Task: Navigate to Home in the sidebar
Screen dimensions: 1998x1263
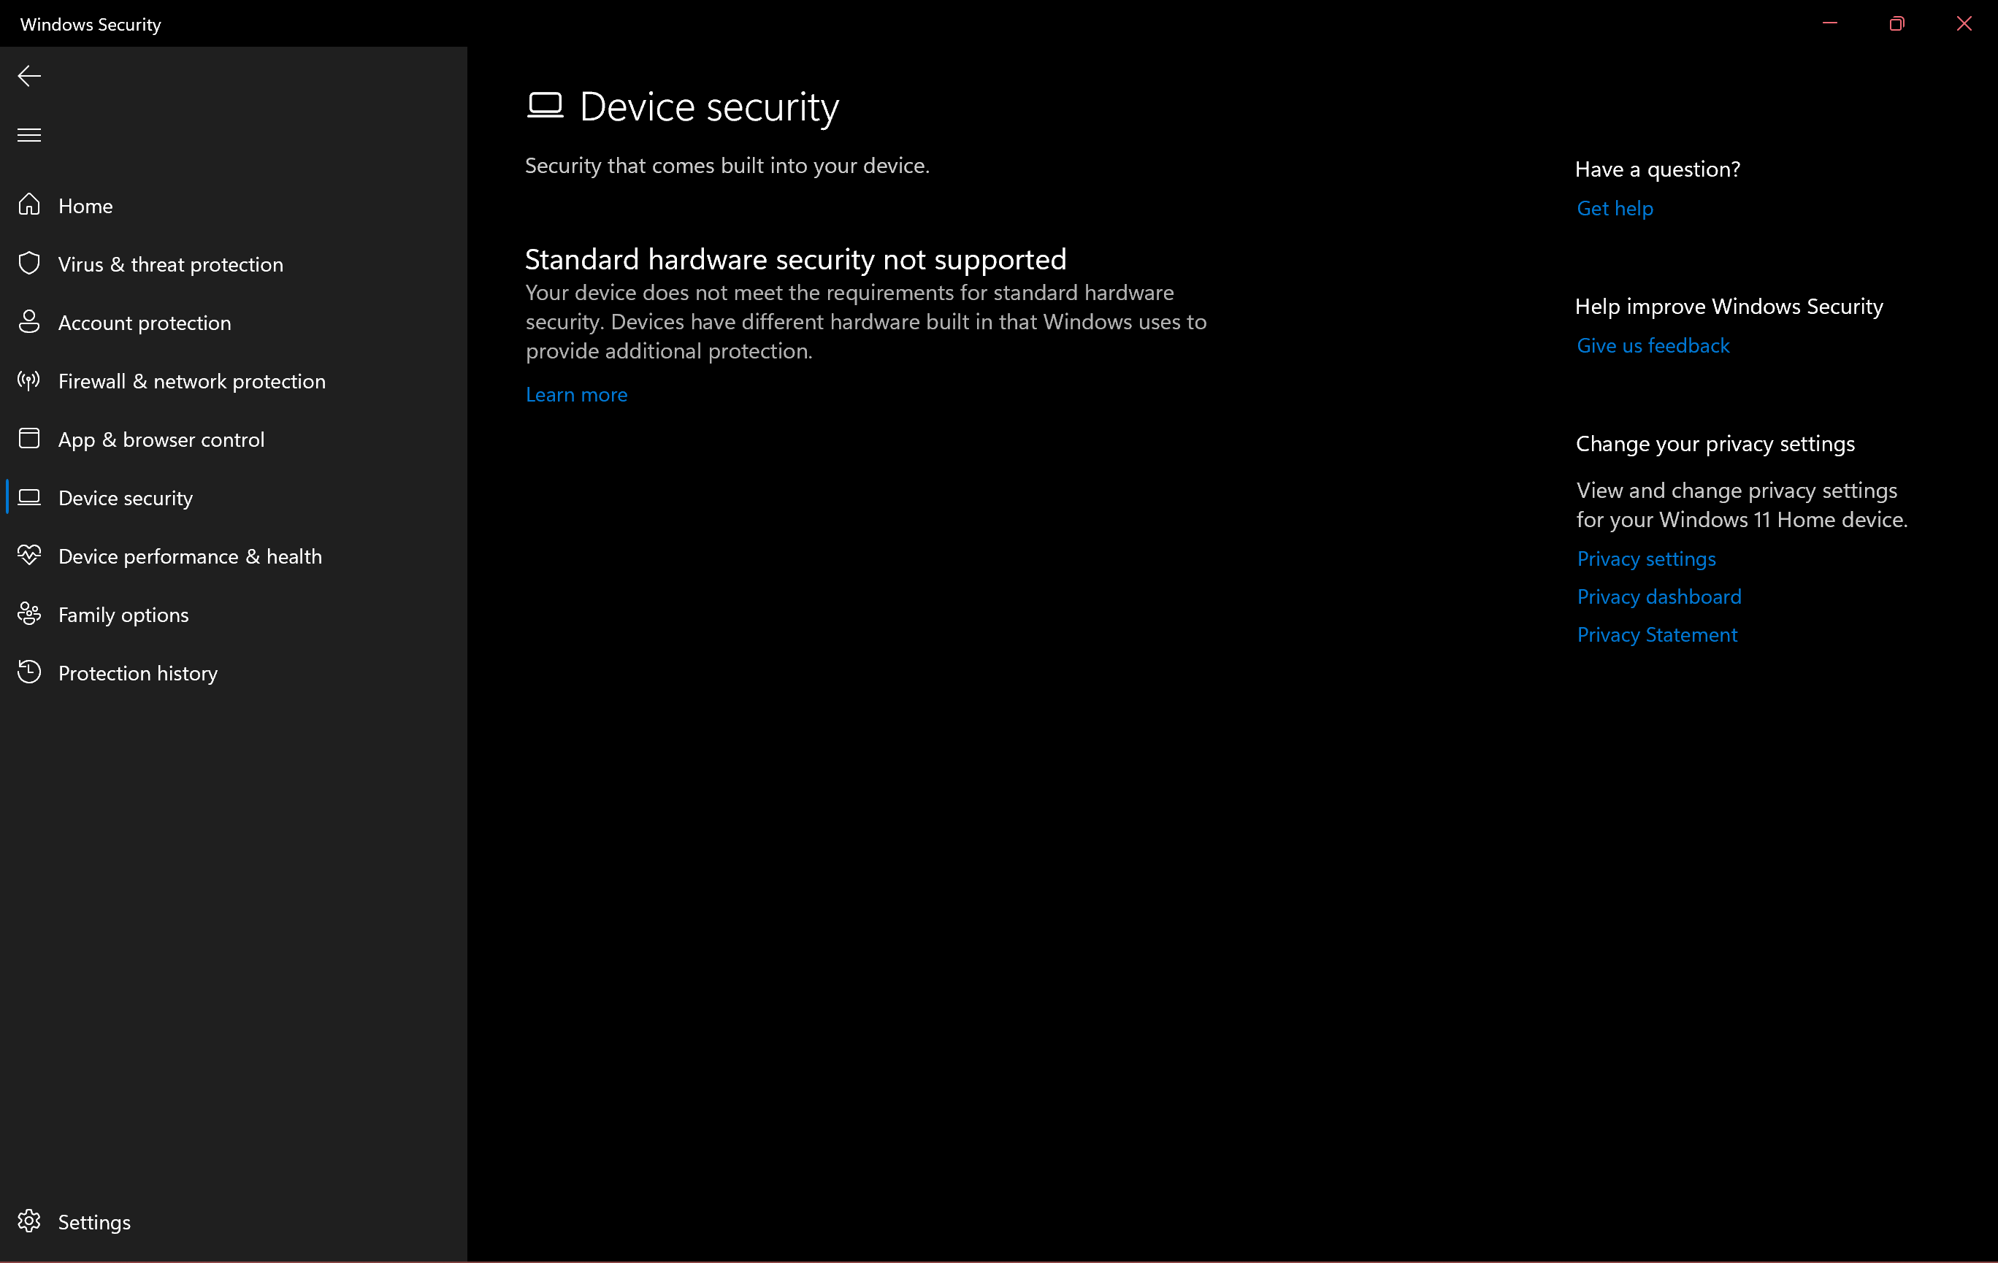Action: coord(85,206)
